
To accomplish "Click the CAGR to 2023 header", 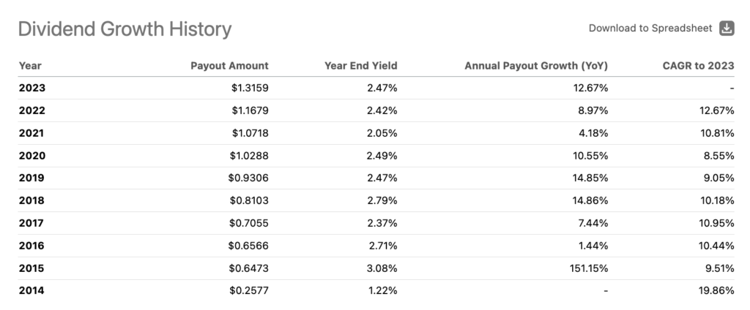I will (x=698, y=65).
